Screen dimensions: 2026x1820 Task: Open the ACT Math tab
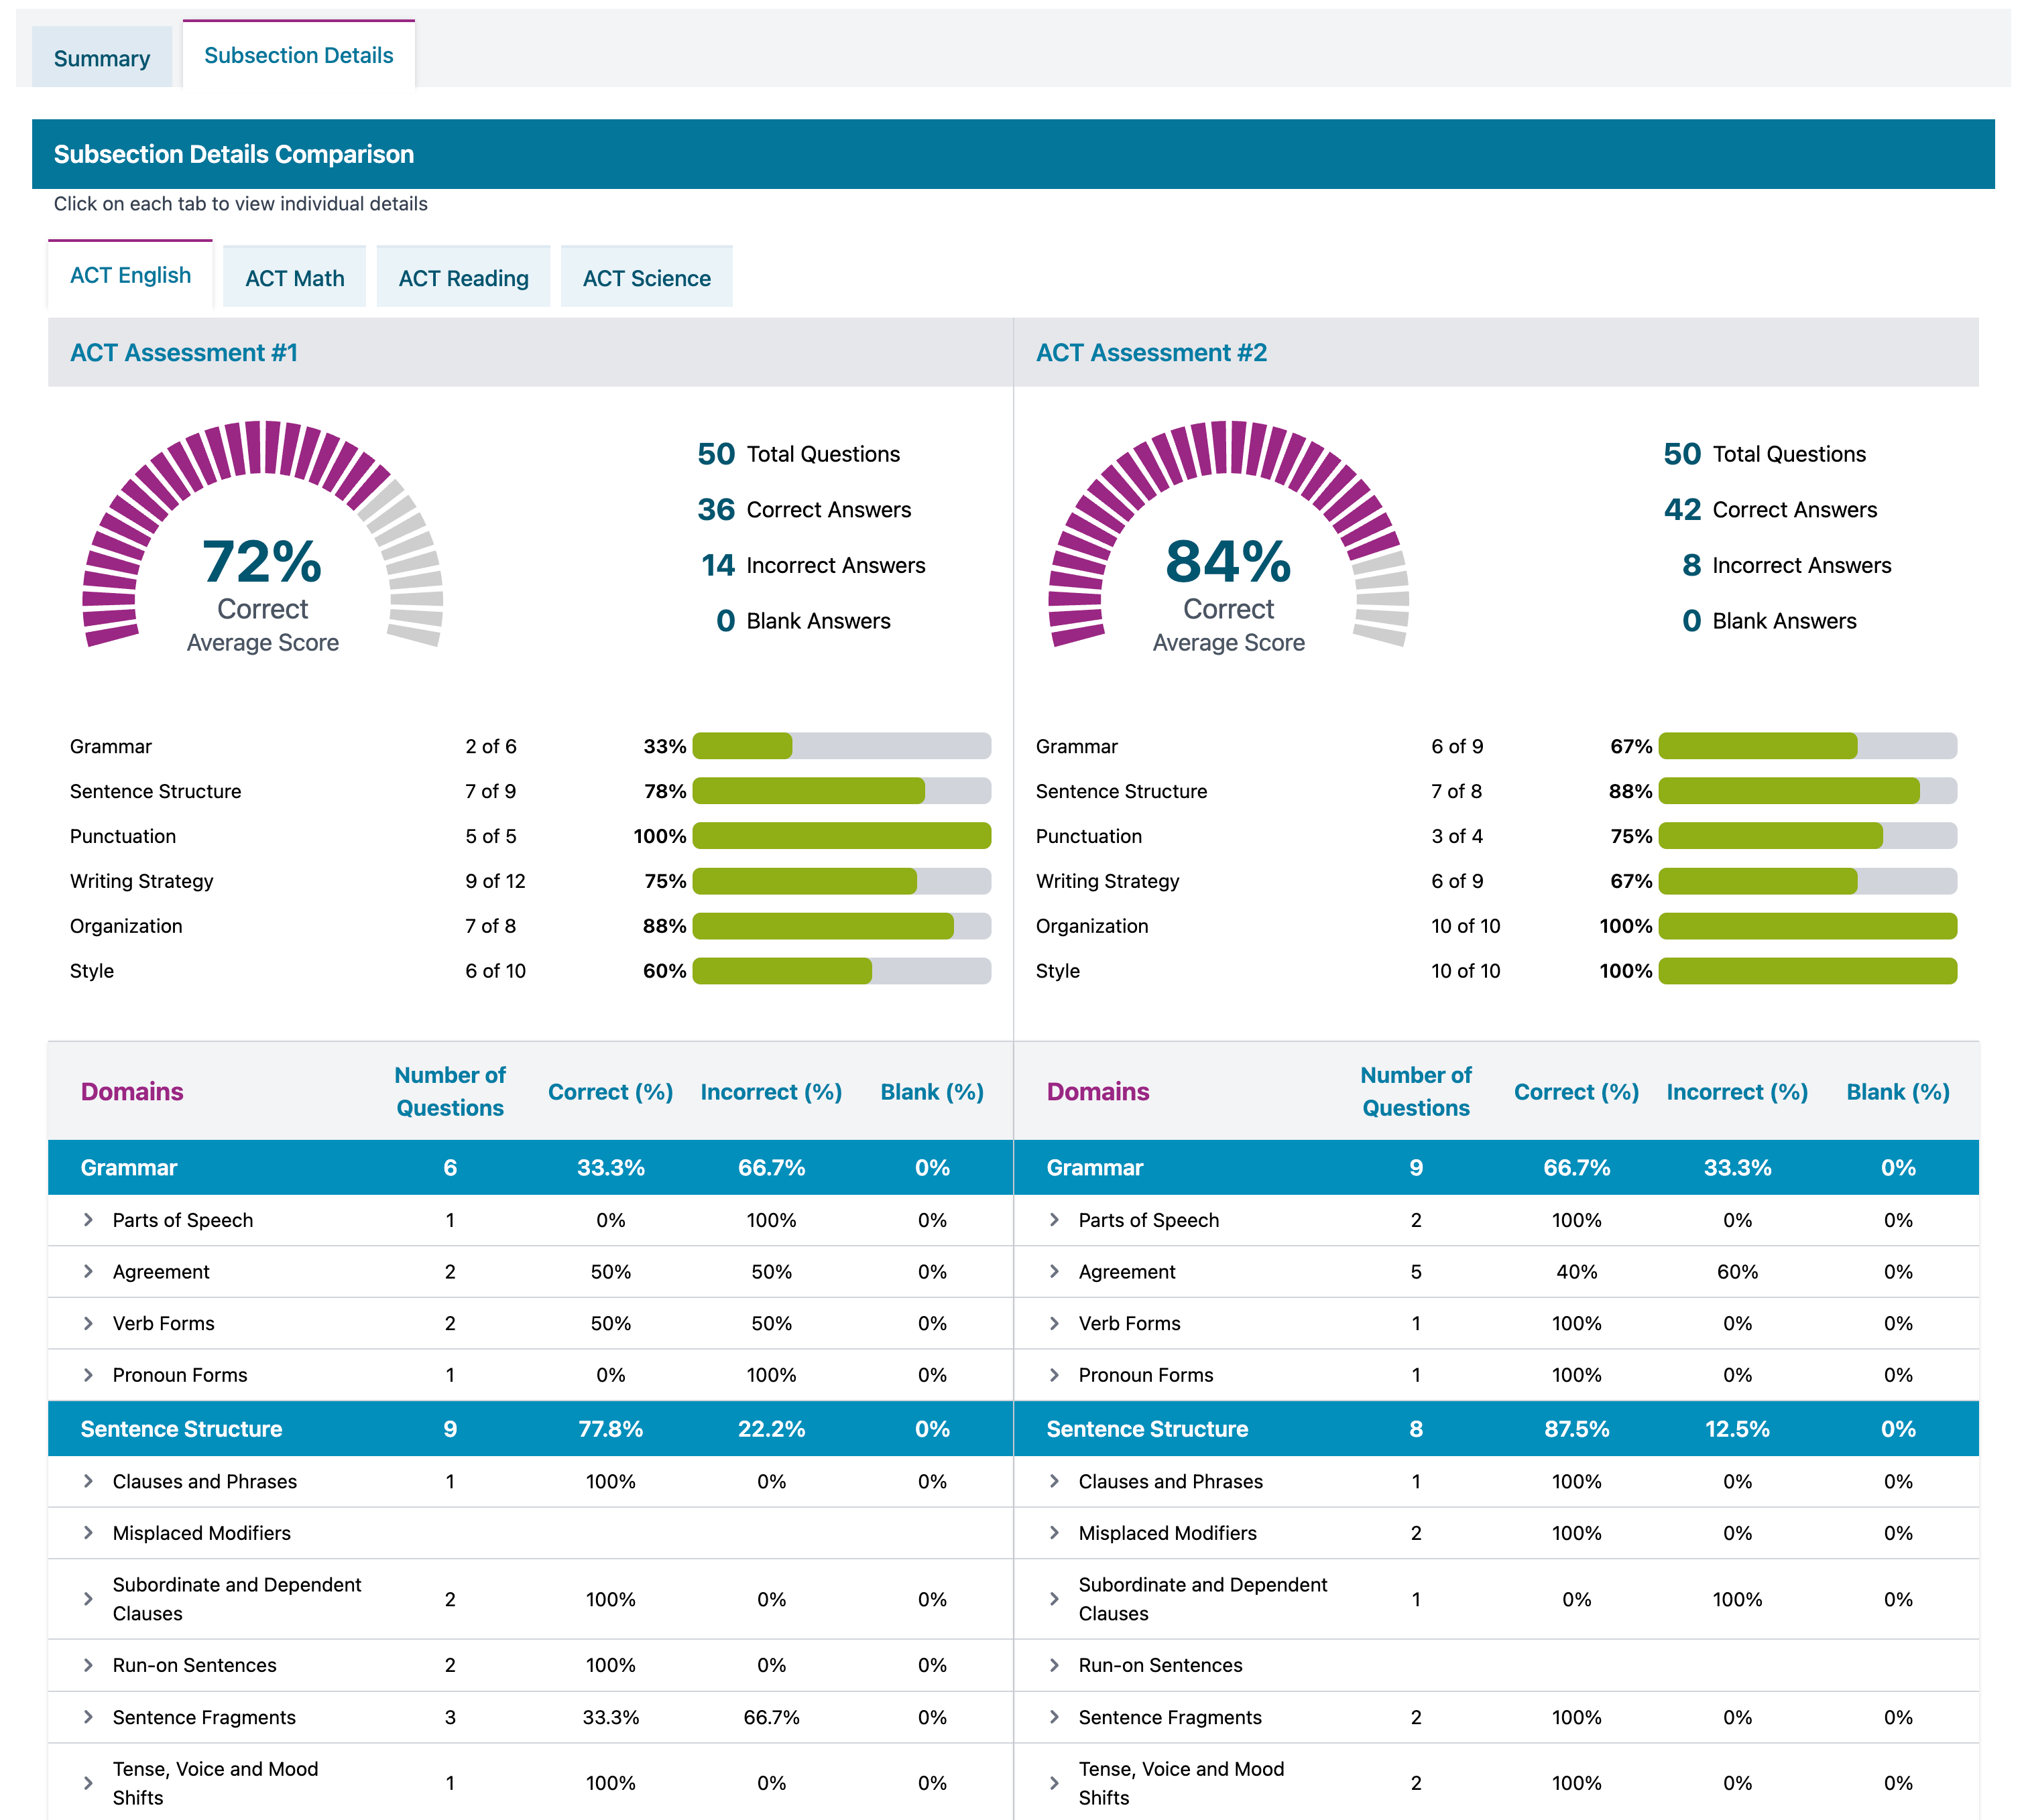(x=294, y=278)
